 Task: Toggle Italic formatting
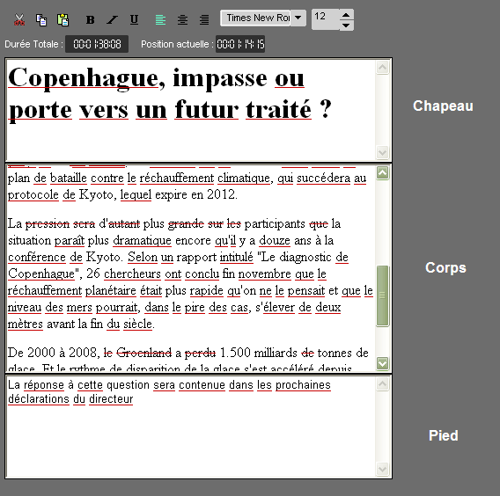[112, 19]
